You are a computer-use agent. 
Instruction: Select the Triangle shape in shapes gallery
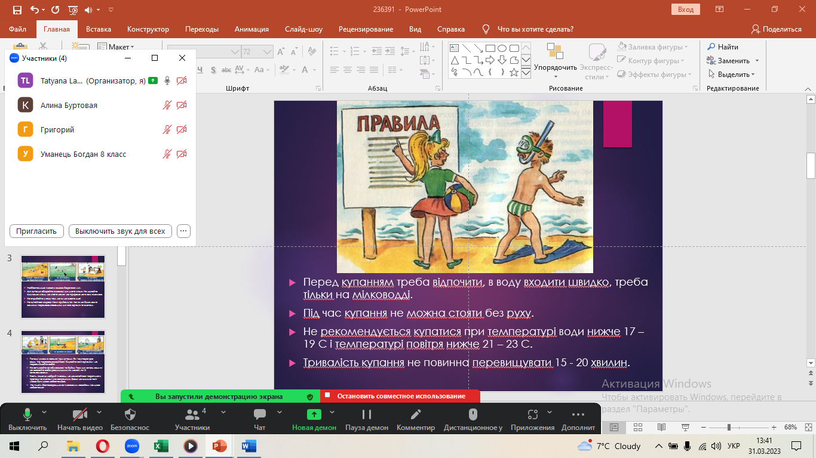pyautogui.click(x=454, y=60)
